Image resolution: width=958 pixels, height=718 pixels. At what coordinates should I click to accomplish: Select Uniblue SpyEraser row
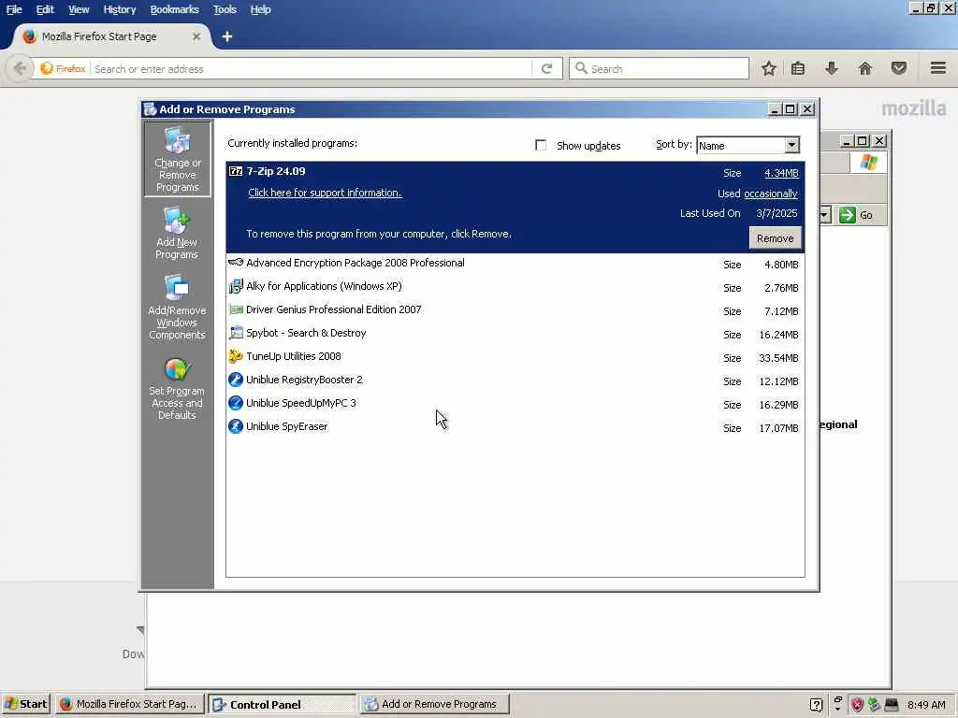click(x=515, y=427)
